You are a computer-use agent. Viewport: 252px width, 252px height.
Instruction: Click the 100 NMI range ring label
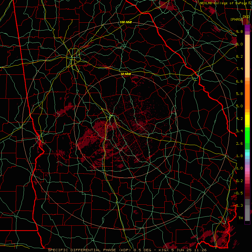(x=126, y=22)
